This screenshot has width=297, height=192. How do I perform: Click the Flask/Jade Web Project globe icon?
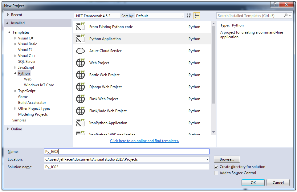pos(80,111)
